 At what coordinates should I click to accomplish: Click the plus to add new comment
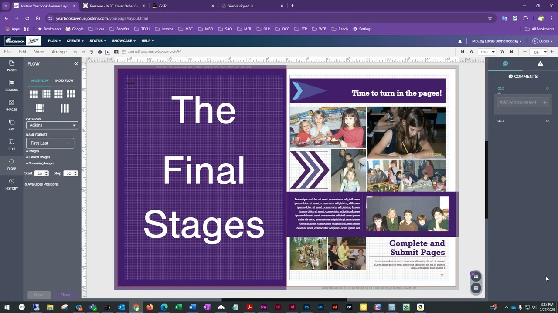(x=545, y=103)
